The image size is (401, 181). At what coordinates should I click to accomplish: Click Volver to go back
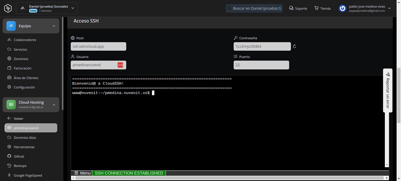(x=18, y=119)
